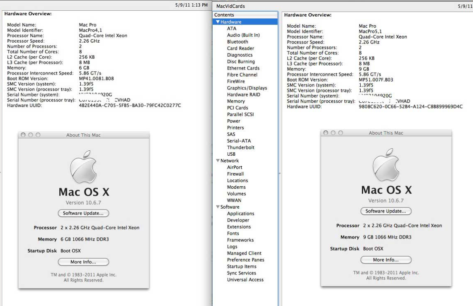Click the Hardware header row in Contents
Screen dimensions: 473x306
point(245,22)
